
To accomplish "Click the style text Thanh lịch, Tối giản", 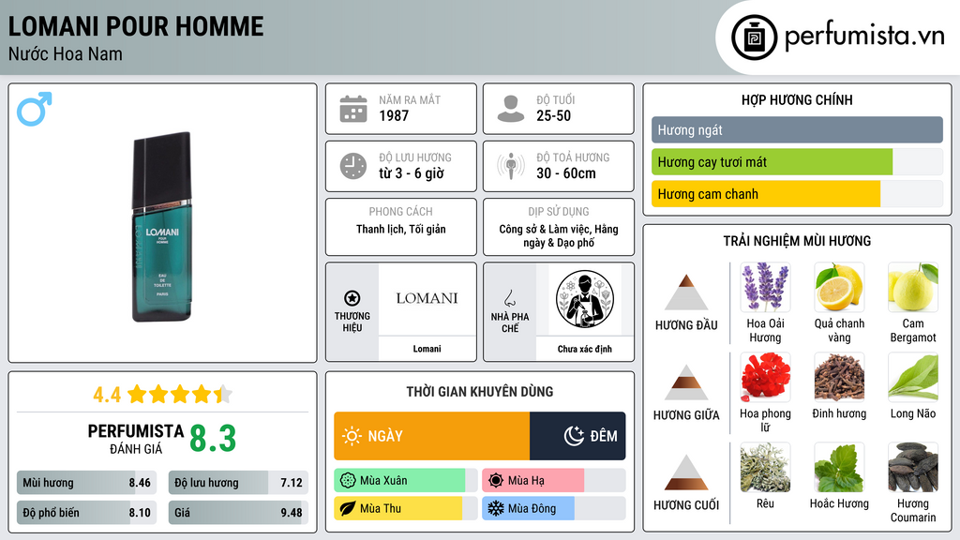I will pos(401,229).
